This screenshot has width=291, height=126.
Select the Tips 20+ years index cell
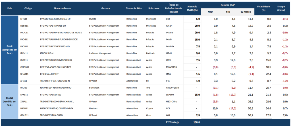pyautogui.click(x=172, y=88)
